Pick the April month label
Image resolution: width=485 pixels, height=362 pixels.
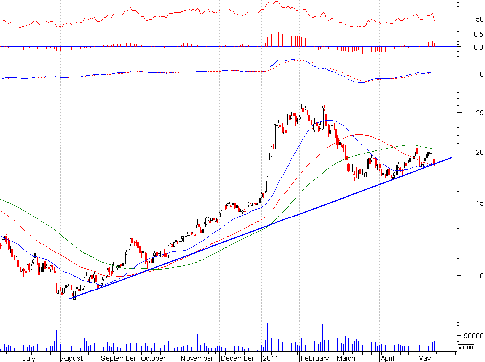click(387, 358)
